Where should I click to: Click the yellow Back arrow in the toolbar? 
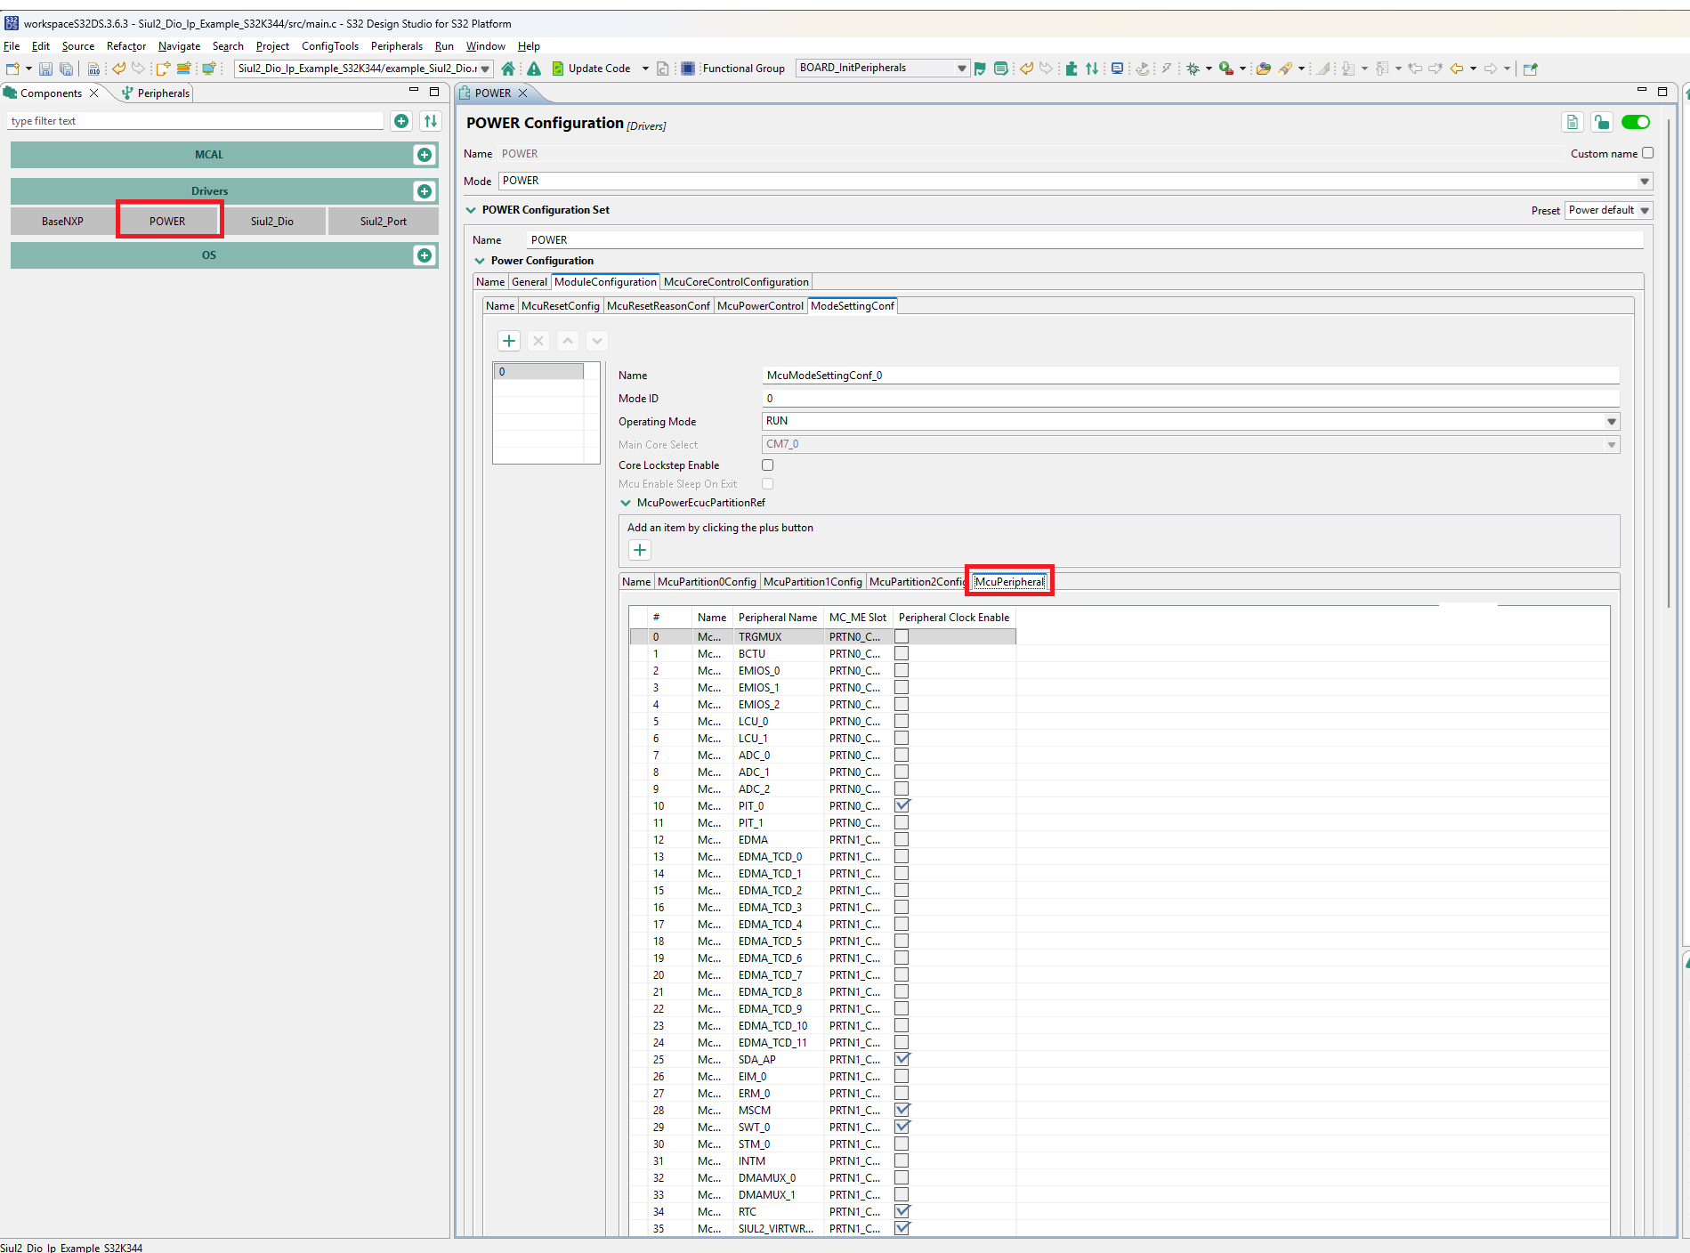pos(1457,69)
